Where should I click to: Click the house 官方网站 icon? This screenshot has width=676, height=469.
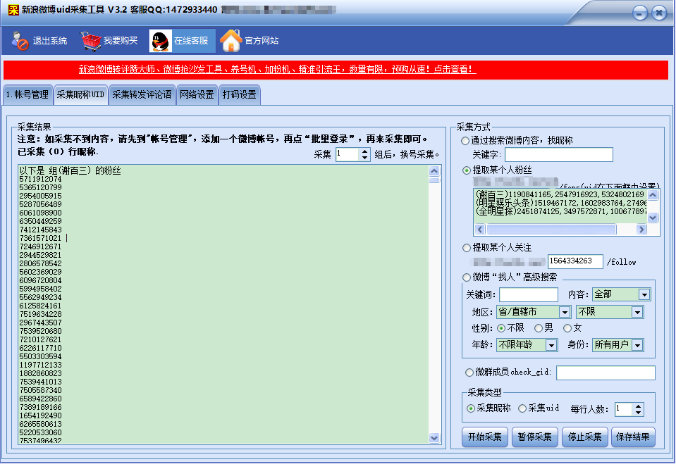coord(231,41)
